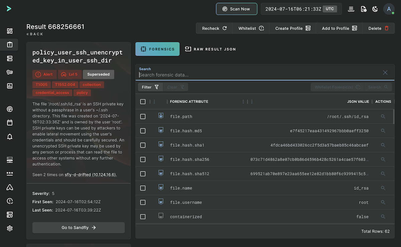Open the bar chart reports icon in sidebar
The height and width of the screenshot is (247, 401).
coord(9,86)
